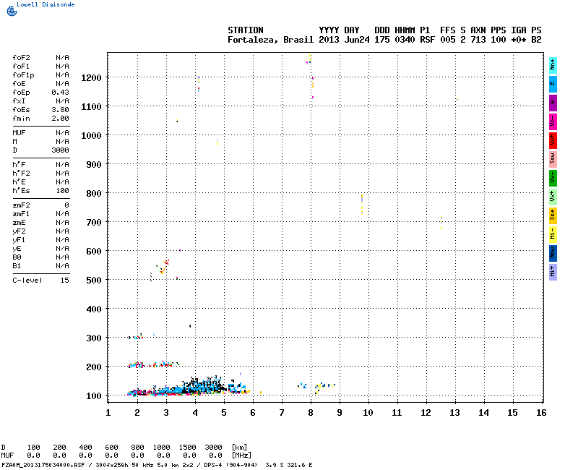Click the light green Vx+ legend swatch
Image resolution: width=578 pixels, height=470 pixels.
click(553, 196)
